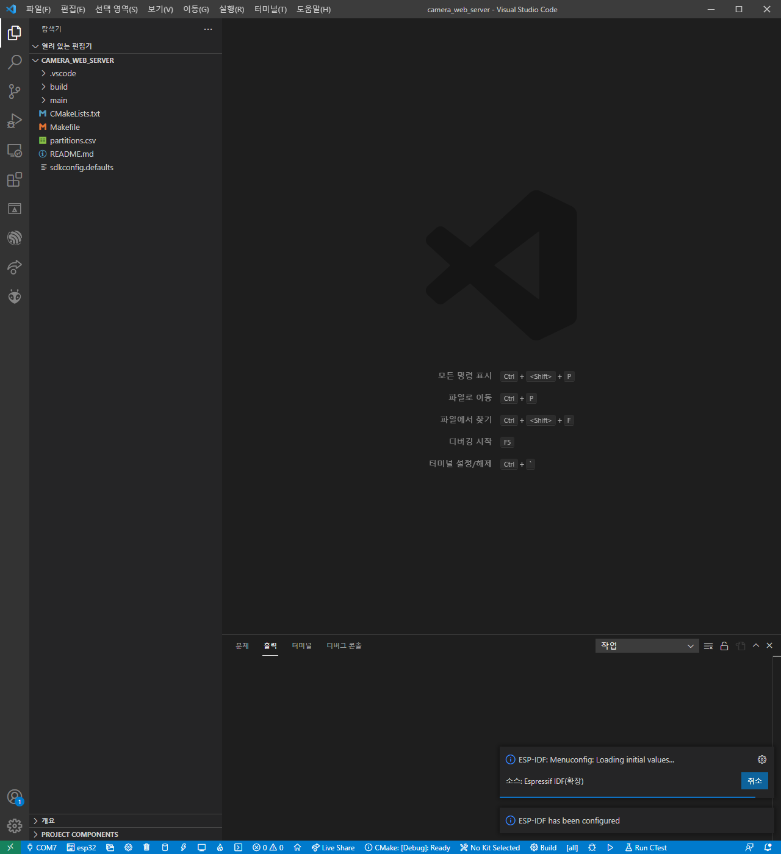Click the remote window indicator in status bar
Image resolution: width=781 pixels, height=854 pixels.
tap(10, 847)
